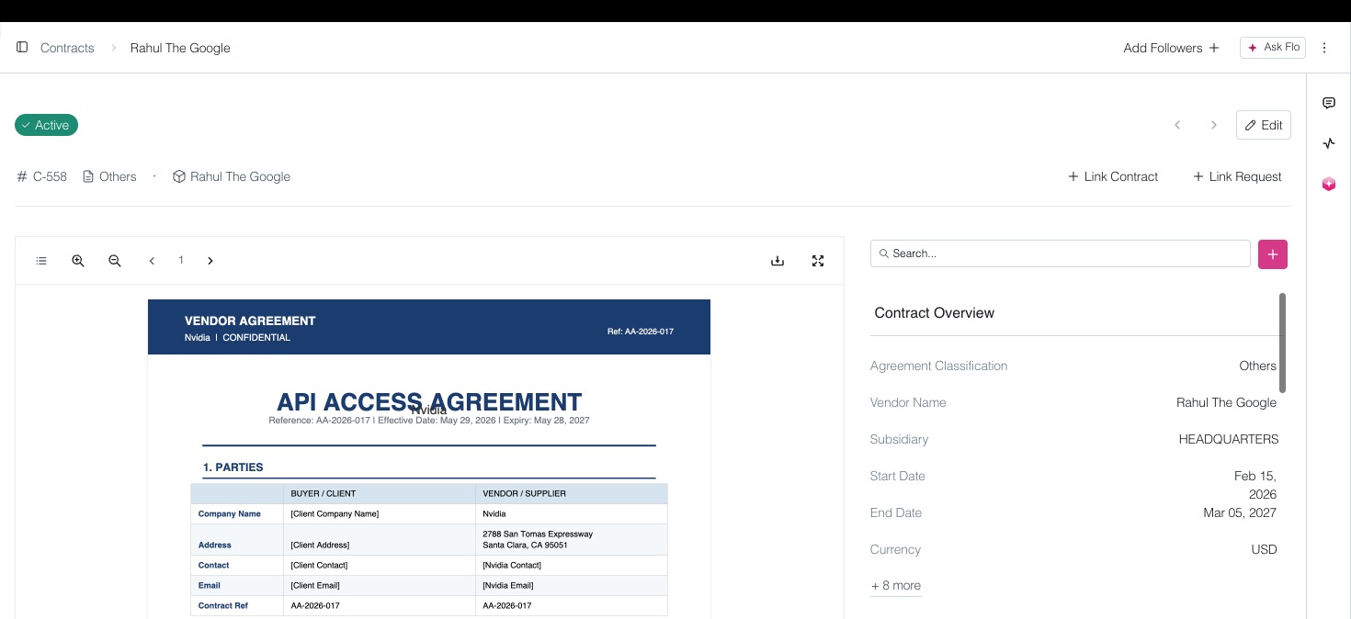
Task: Select Rahul The Google breadcrumb title
Action: (x=180, y=48)
